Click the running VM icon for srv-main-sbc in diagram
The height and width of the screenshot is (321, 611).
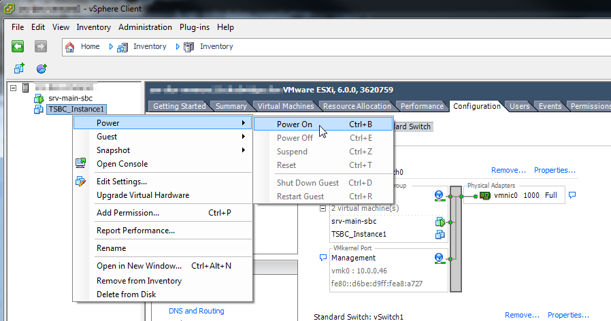coord(440,222)
